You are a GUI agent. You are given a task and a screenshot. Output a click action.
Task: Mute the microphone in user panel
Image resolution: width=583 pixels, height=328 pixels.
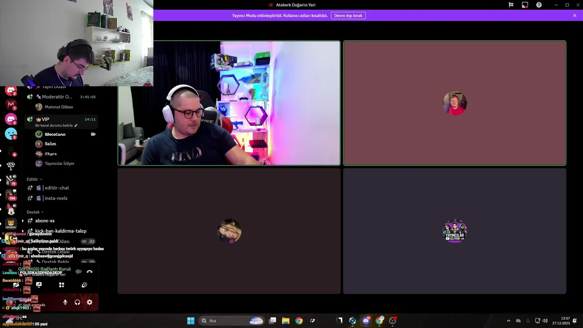point(65,302)
